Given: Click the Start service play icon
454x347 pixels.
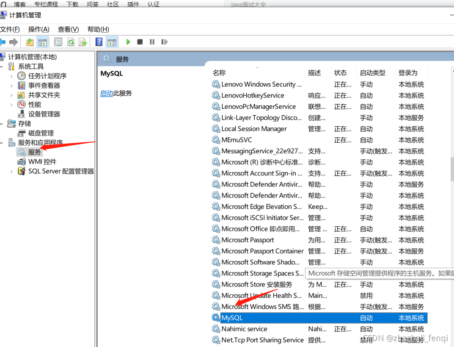Looking at the screenshot, I should point(128,42).
